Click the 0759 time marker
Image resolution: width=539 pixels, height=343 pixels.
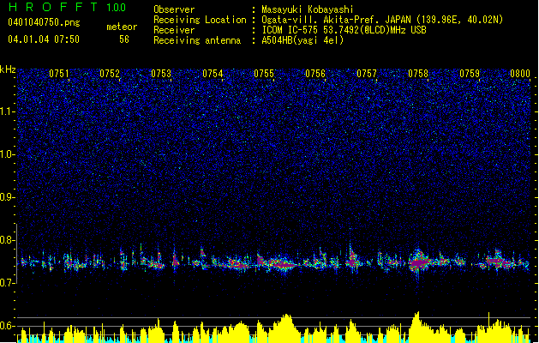470,74
